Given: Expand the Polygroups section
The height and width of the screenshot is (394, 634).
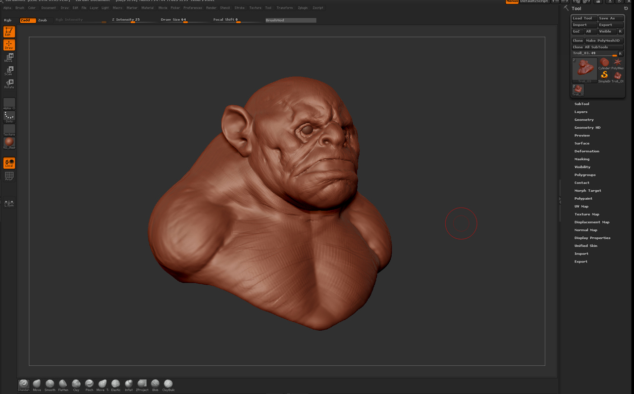Looking at the screenshot, I should pos(585,175).
